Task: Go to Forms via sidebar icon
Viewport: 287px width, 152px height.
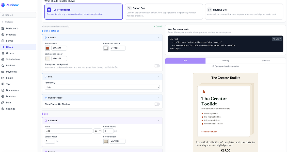Action: (x=3, y=41)
